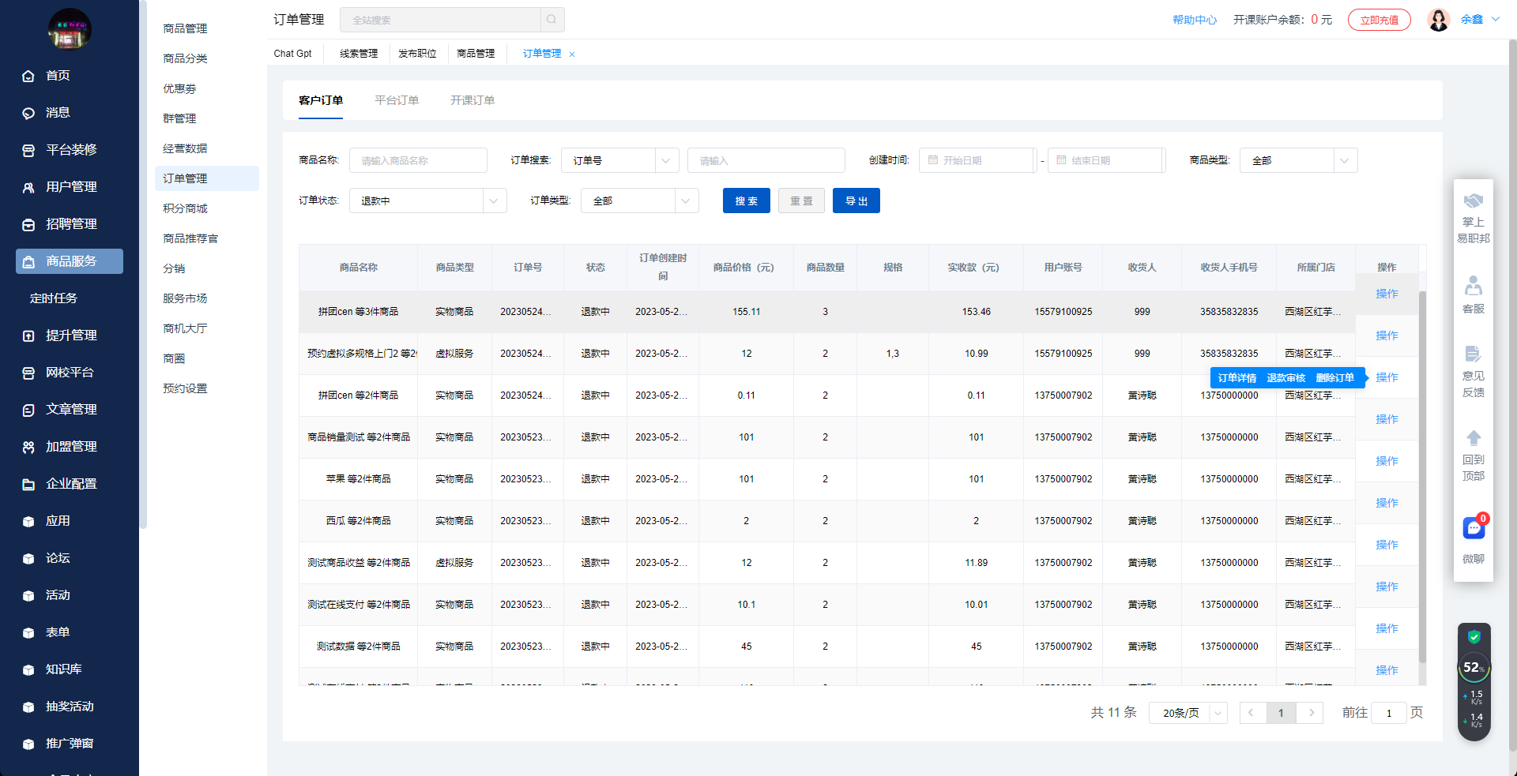Image resolution: width=1517 pixels, height=776 pixels.
Task: Click the 搜索 button
Action: (746, 201)
